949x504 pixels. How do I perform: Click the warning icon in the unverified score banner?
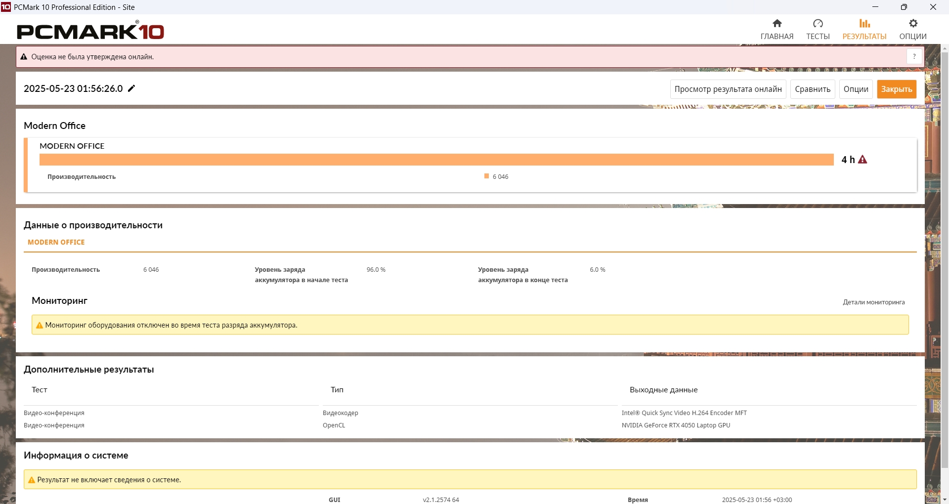[24, 57]
